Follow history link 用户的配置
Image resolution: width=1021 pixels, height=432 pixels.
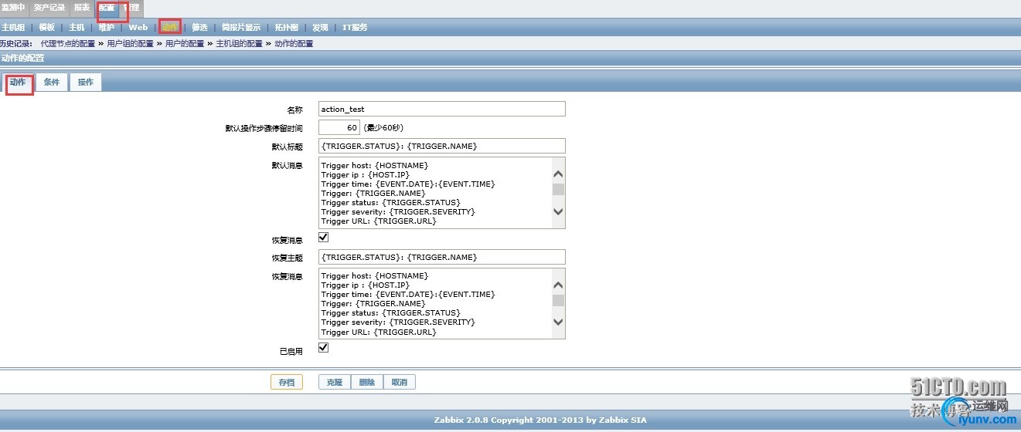click(x=185, y=44)
